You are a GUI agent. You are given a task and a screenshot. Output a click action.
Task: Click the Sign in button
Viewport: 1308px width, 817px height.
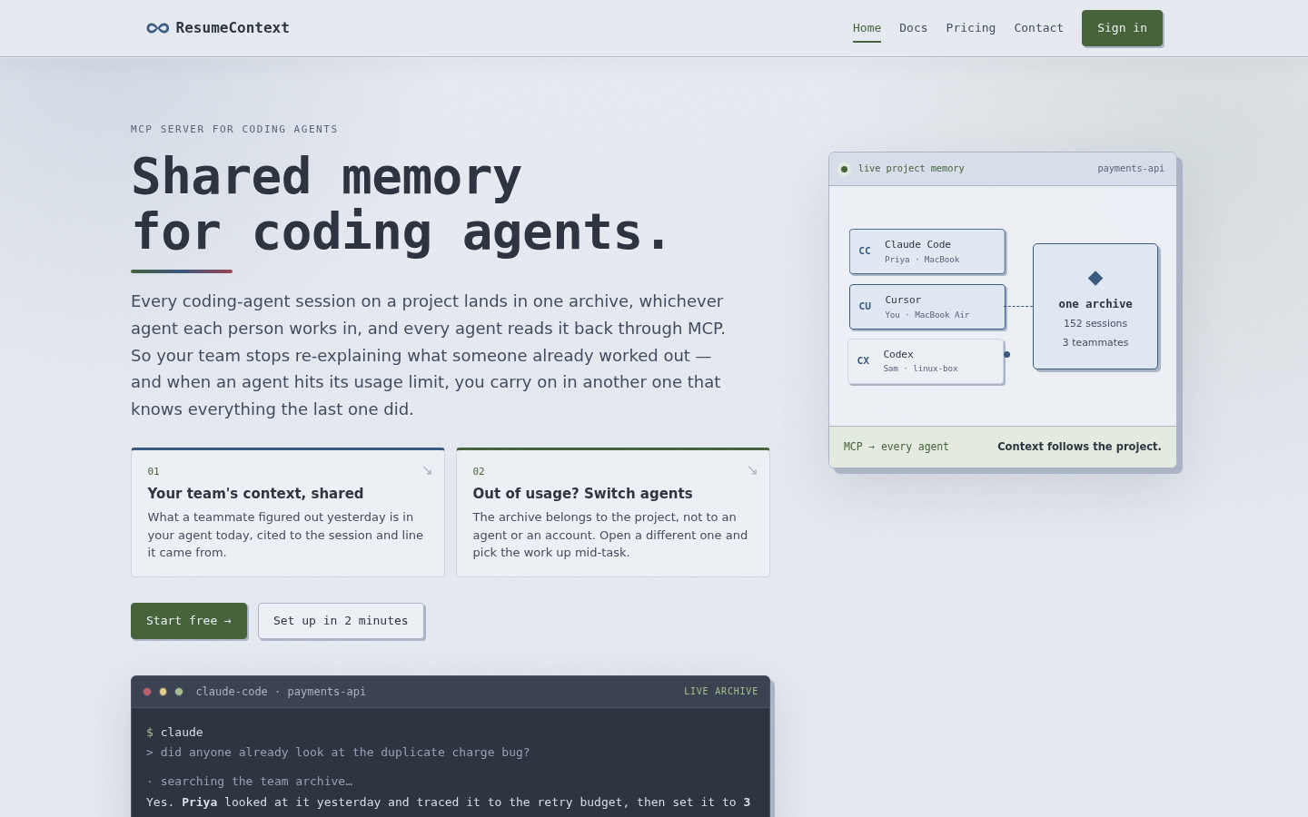(1122, 28)
